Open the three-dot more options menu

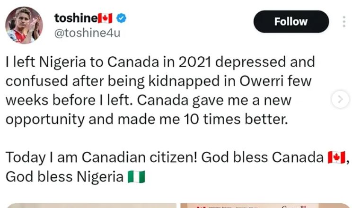tap(344, 22)
